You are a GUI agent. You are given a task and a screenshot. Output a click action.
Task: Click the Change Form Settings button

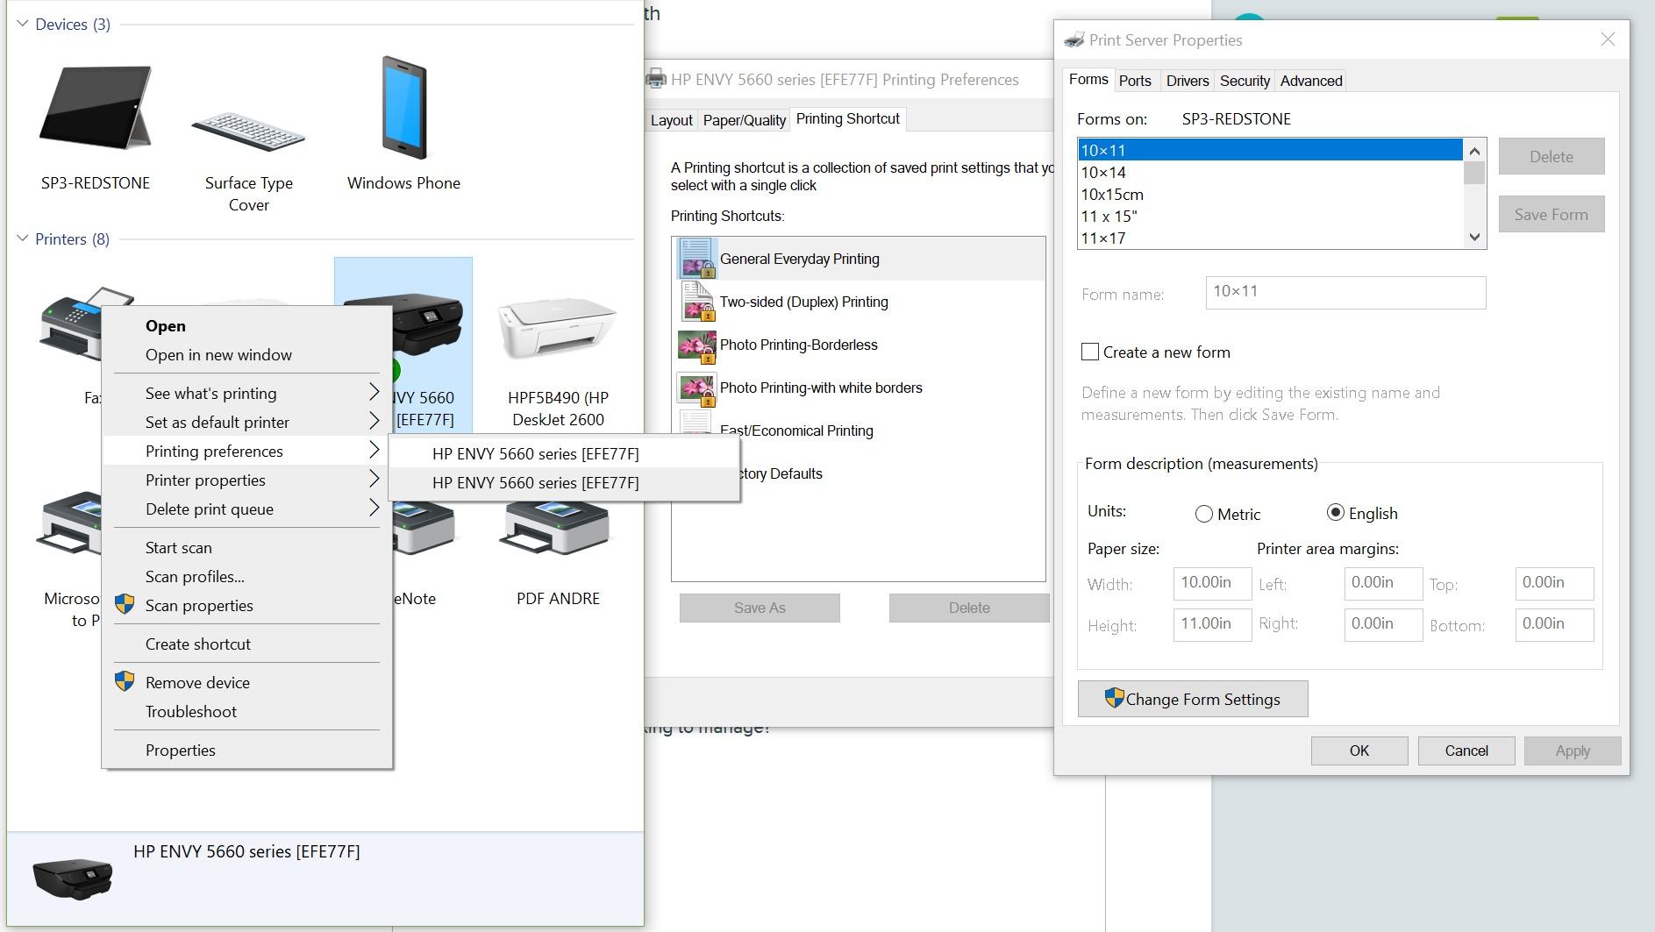pyautogui.click(x=1193, y=699)
